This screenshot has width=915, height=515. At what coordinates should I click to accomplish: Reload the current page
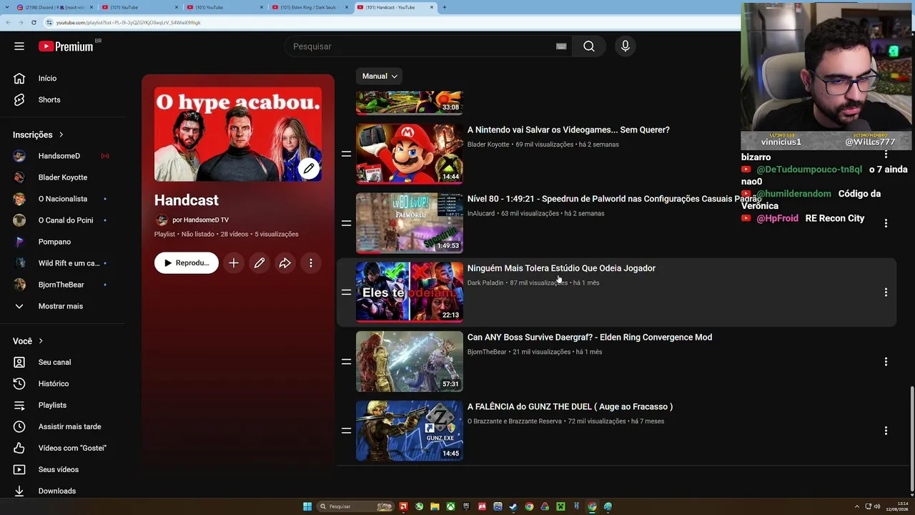click(x=34, y=22)
